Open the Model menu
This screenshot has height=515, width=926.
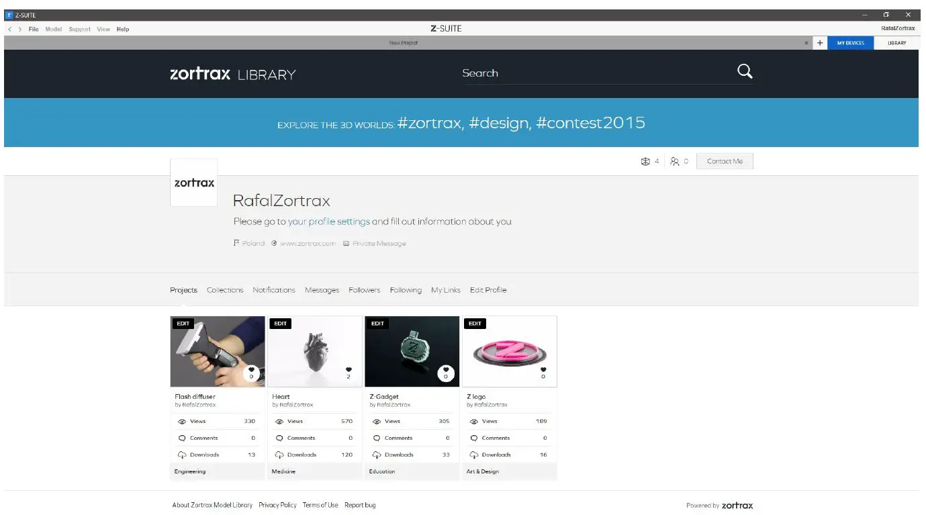[x=53, y=29]
